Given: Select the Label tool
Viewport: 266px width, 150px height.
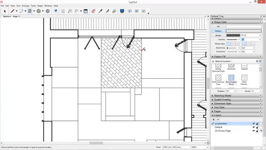Looking at the screenshot, I should 70,11.
